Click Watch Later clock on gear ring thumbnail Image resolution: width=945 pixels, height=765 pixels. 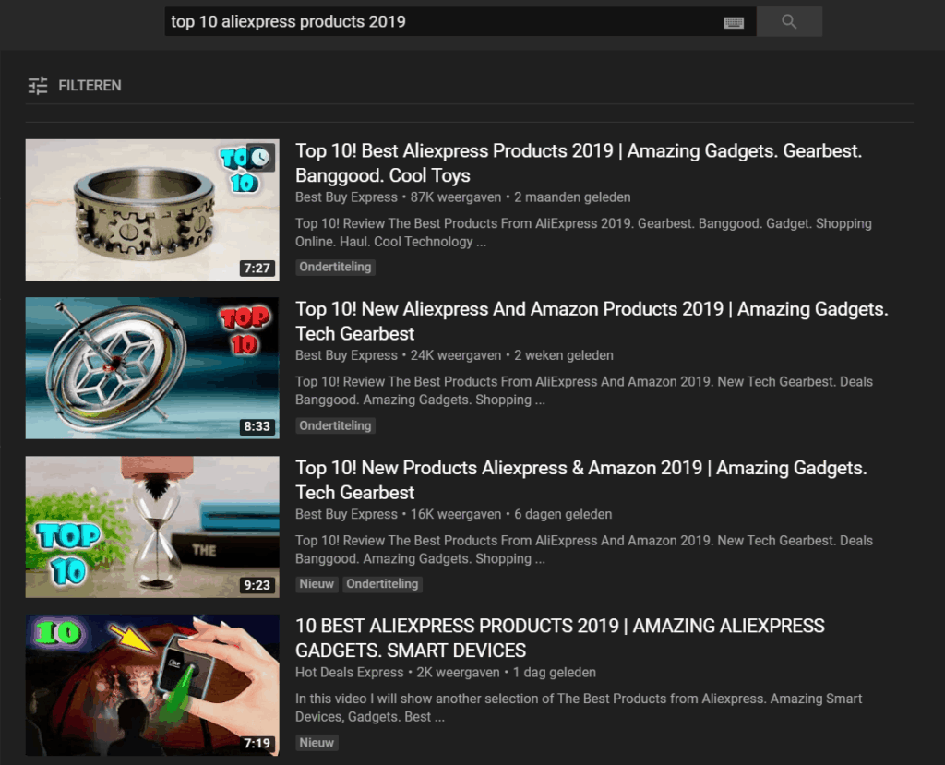coord(260,158)
